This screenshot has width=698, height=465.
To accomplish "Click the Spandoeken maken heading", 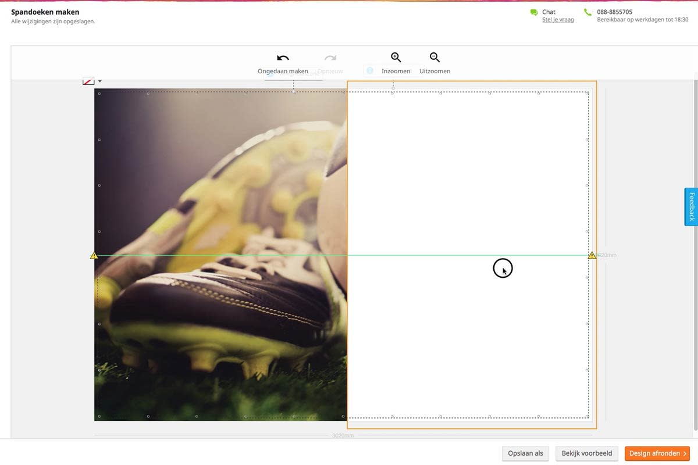I will (45, 12).
